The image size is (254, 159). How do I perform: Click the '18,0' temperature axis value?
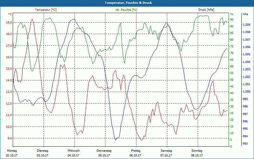tap(9, 34)
